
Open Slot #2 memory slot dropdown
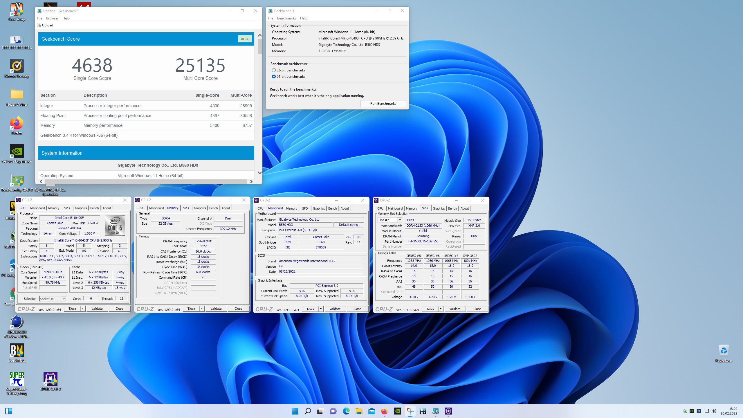tap(390, 220)
